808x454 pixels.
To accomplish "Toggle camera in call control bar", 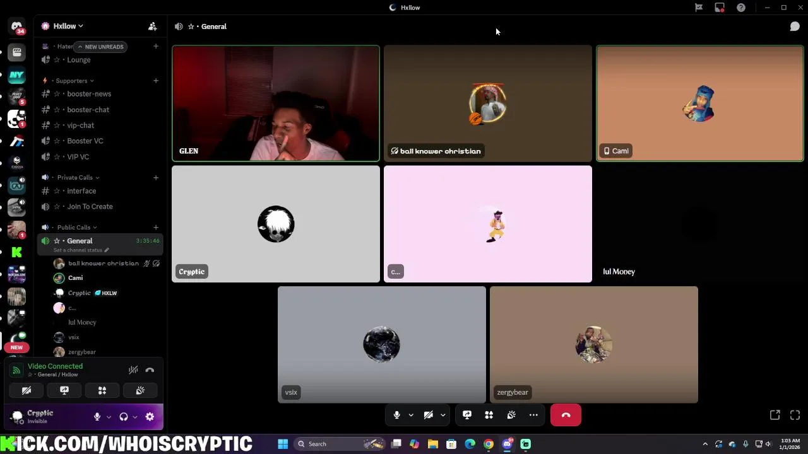I will [x=428, y=415].
